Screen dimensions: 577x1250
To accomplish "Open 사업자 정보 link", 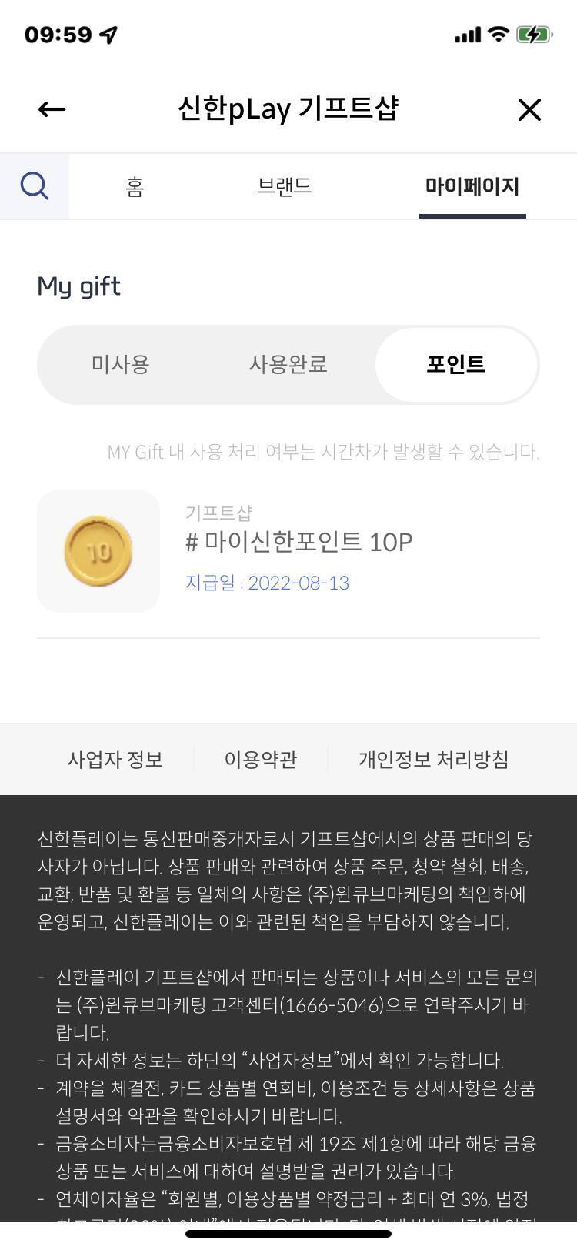I will pos(115,760).
